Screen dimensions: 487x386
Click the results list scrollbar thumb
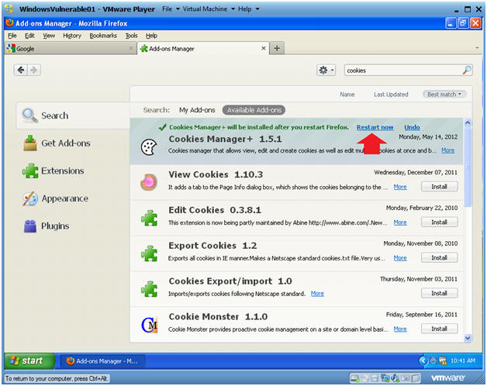pyautogui.click(x=468, y=167)
